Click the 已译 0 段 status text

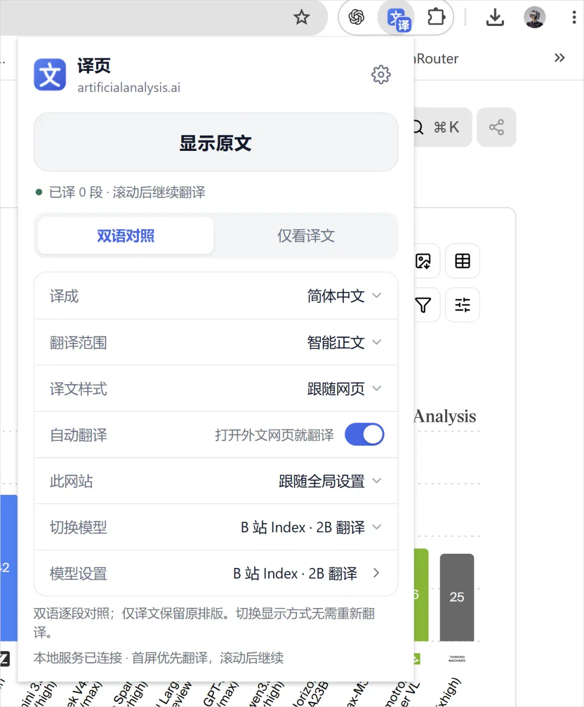click(x=127, y=193)
